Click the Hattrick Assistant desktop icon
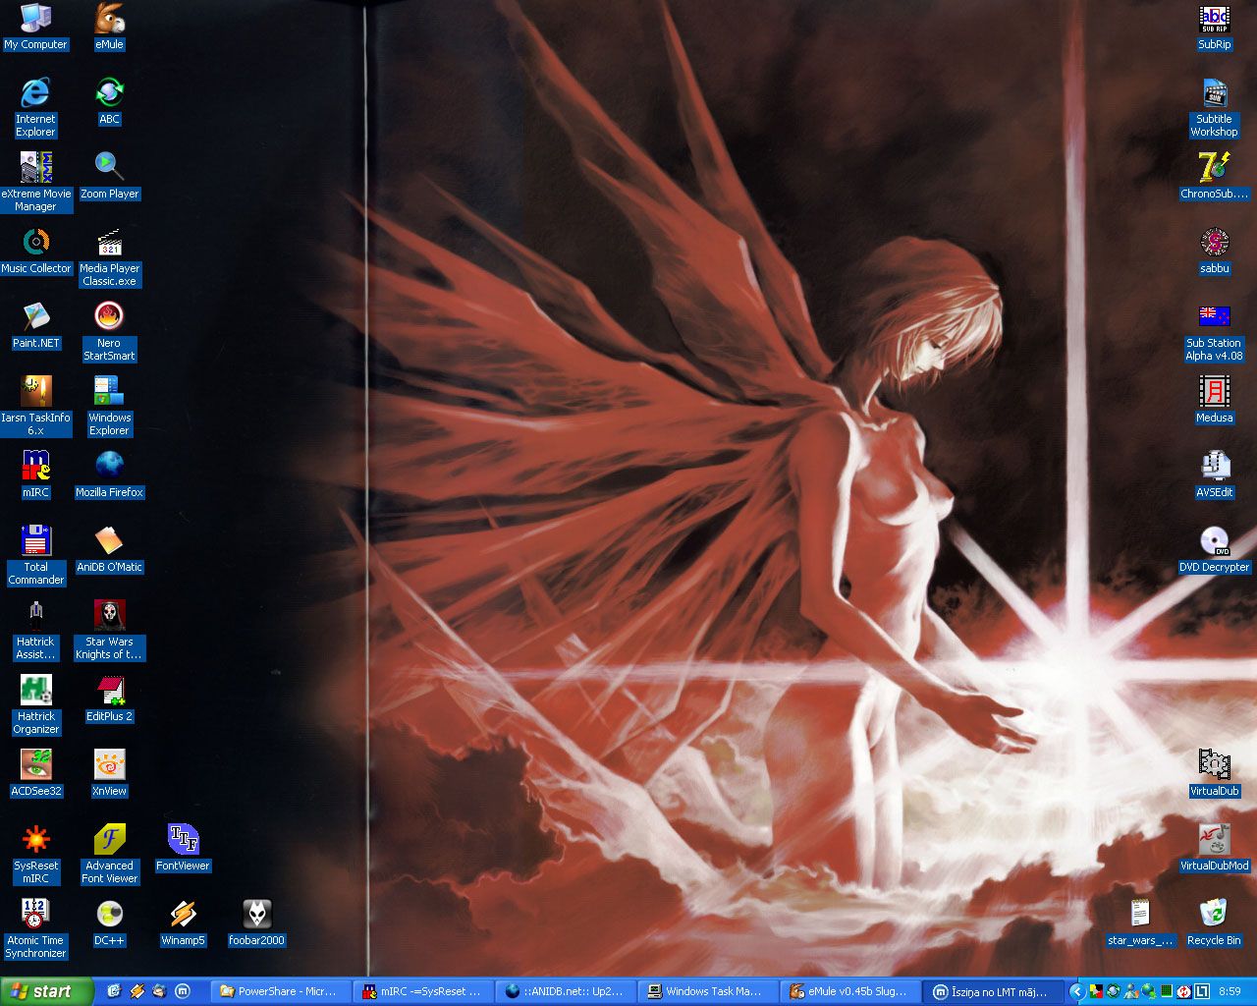Viewport: 1257px width, 1006px height. 35,630
